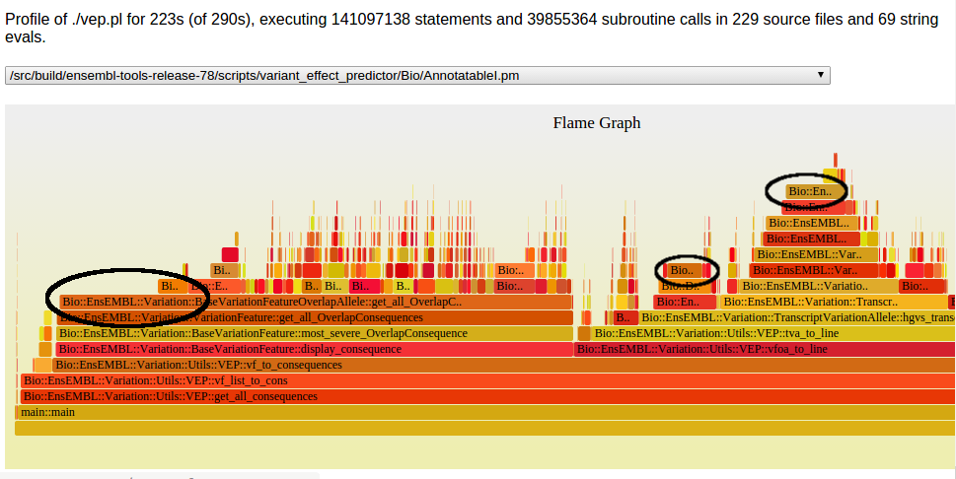956x479 pixels.
Task: Click the red Bio::En.. frame below middle circle
Action: click(677, 302)
